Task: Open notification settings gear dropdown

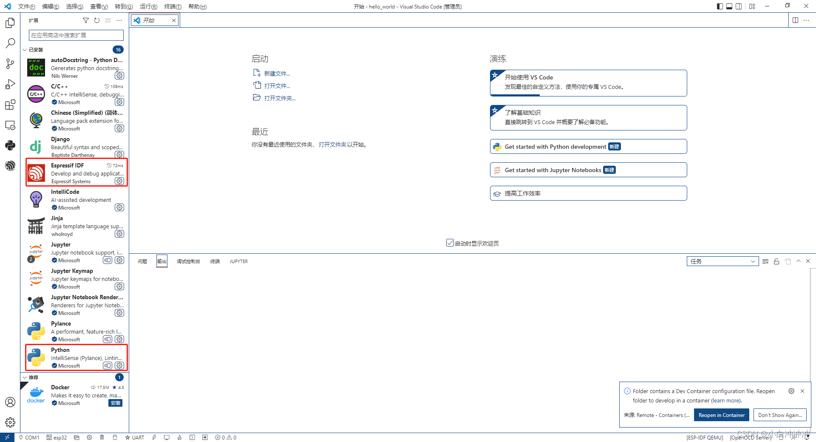Action: click(x=791, y=391)
